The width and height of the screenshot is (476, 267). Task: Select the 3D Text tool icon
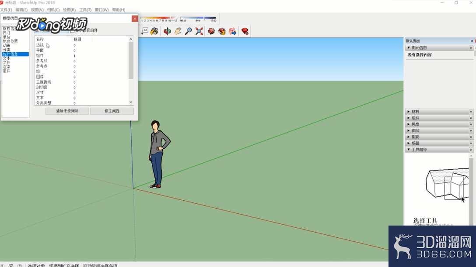click(145, 31)
